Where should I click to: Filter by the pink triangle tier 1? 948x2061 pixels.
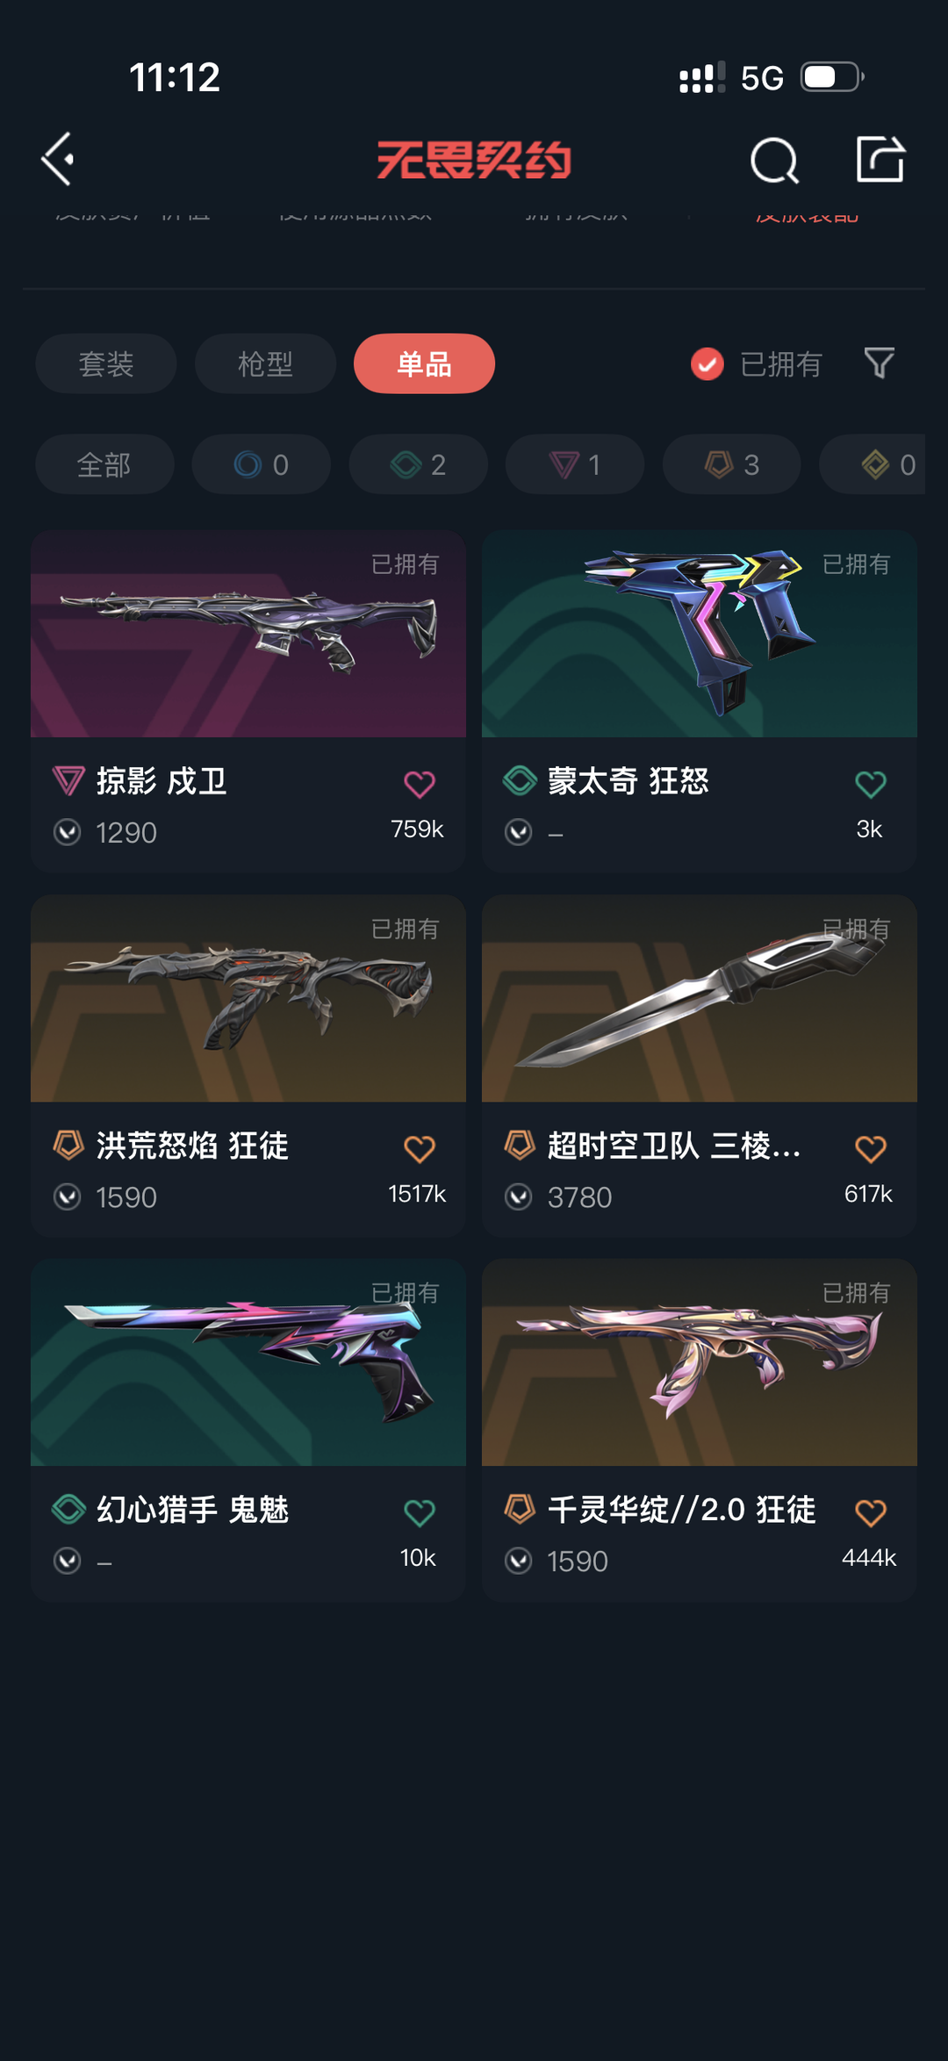coord(575,464)
